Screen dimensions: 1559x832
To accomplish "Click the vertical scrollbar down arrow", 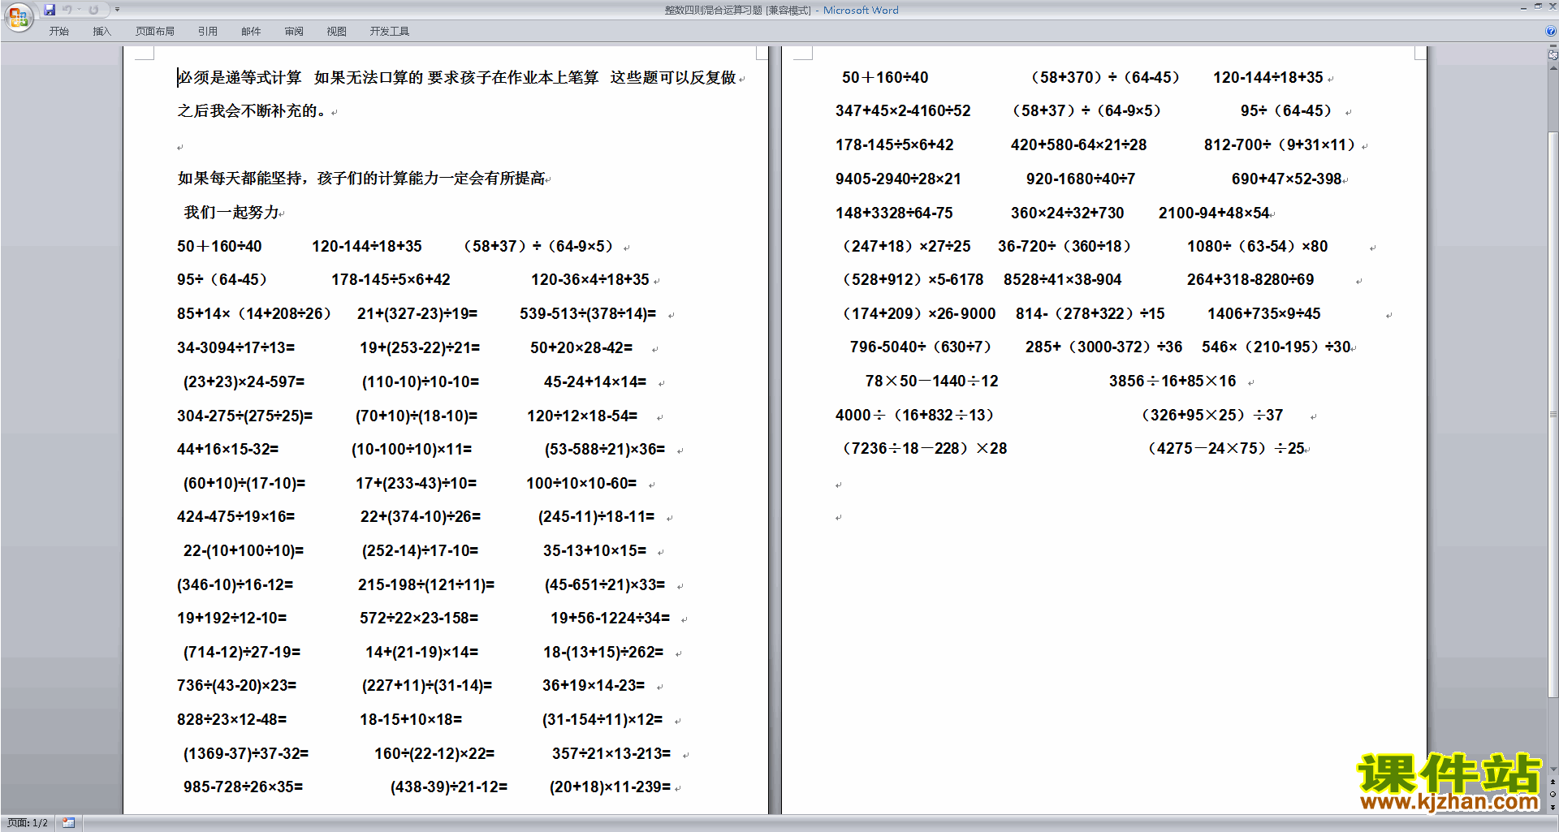I will (1553, 769).
